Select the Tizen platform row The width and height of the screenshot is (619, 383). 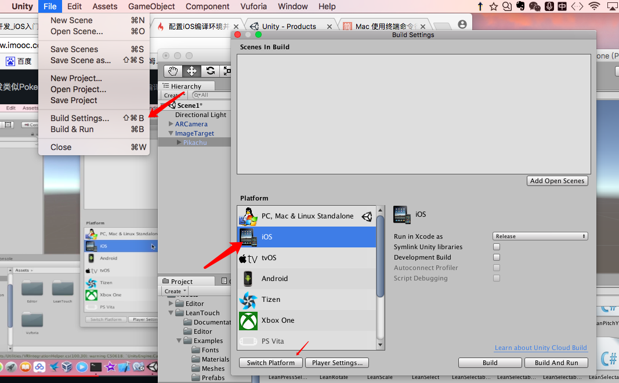pos(307,300)
